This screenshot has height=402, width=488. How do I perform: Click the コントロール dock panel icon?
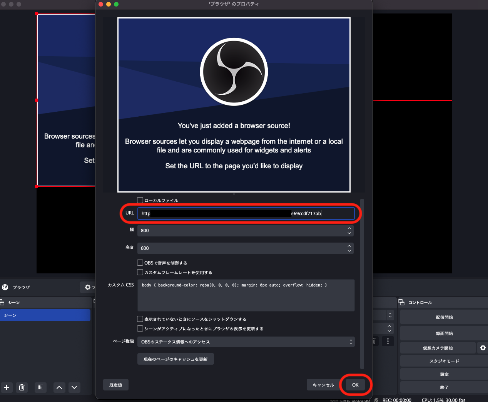(x=401, y=303)
